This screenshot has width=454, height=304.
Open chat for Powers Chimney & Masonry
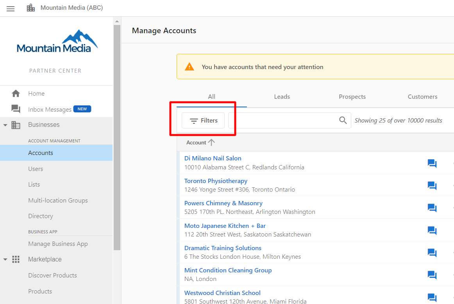(x=432, y=208)
